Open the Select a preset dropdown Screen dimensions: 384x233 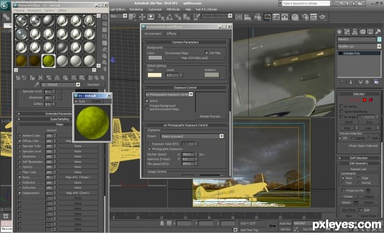(221, 136)
